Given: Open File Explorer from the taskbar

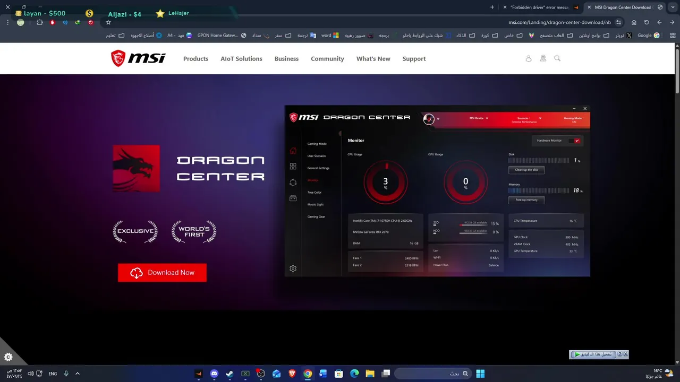Looking at the screenshot, I should pyautogui.click(x=370, y=374).
